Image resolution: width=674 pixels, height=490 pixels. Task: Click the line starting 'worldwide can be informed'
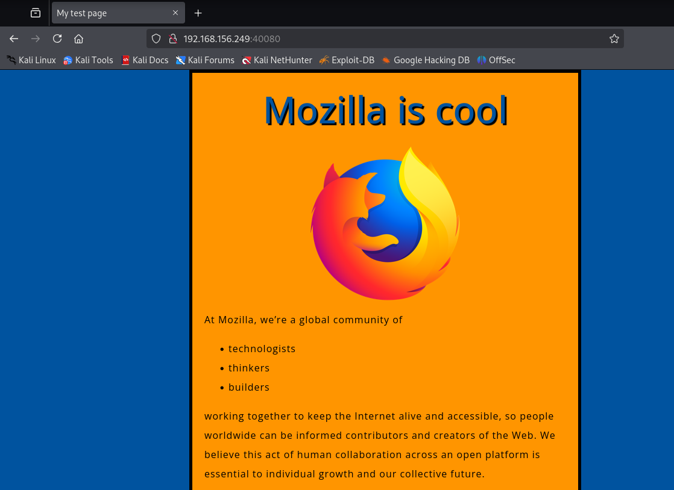(x=380, y=435)
